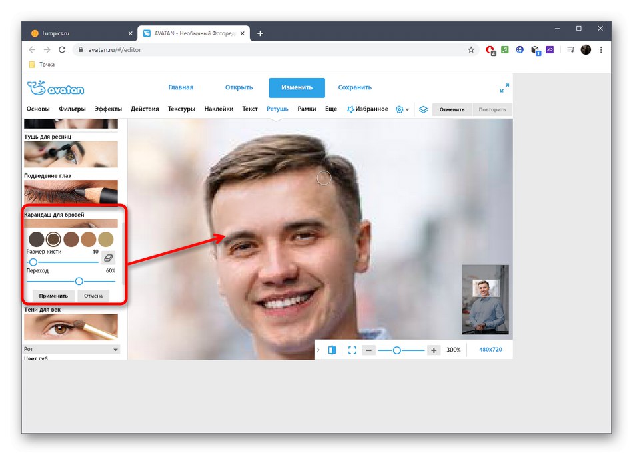Adjust the Размер кисти slider handle
The height and width of the screenshot is (455, 633).
(x=33, y=262)
